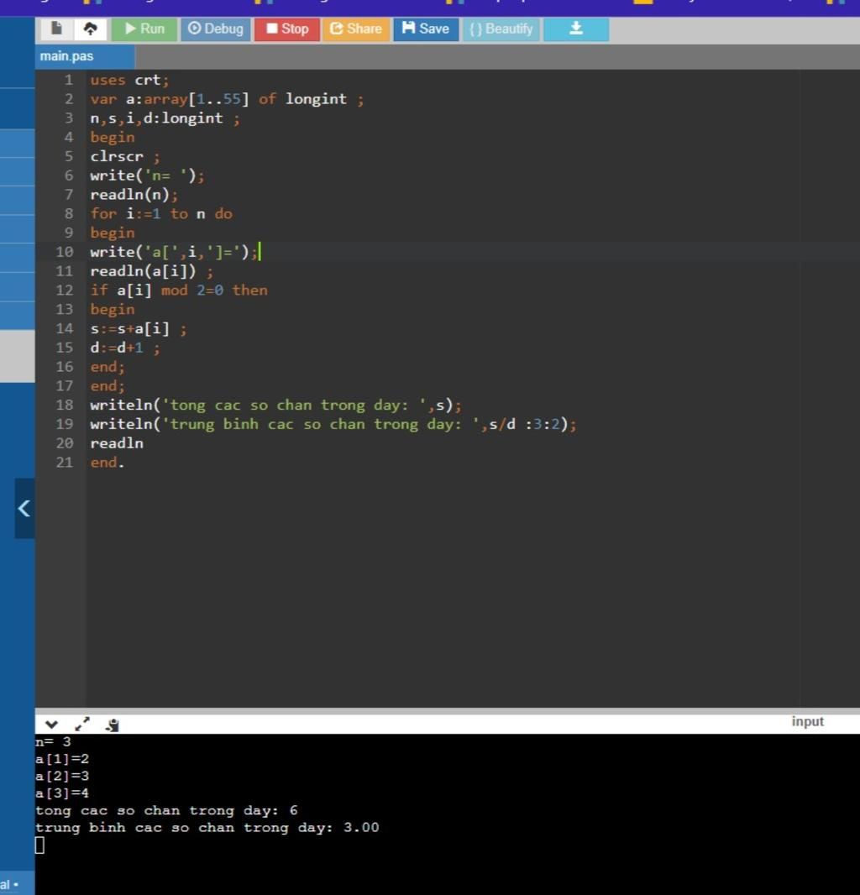Expand console to full screen
This screenshot has height=895, width=860.
point(82,725)
